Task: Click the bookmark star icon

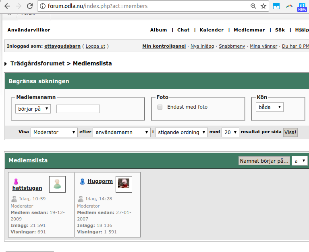Action: point(263,6)
